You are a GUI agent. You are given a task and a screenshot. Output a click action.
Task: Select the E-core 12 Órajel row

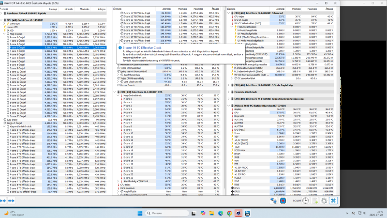tap(53, 78)
